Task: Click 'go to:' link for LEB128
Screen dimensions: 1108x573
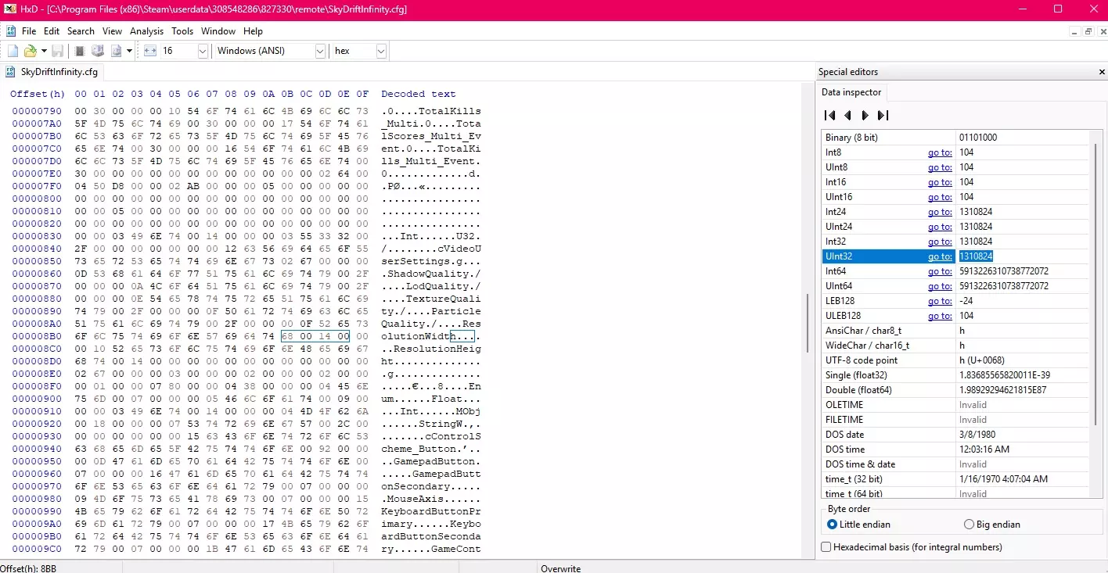Action: 940,301
